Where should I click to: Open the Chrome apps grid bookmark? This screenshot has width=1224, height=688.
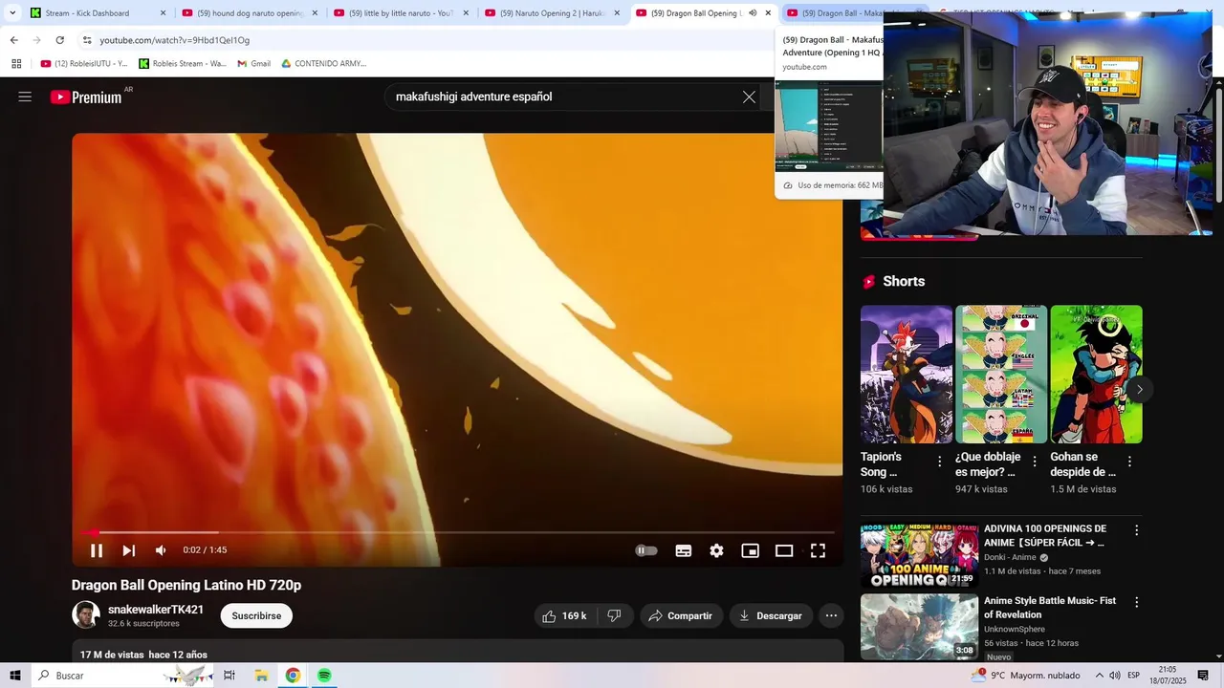tap(16, 63)
